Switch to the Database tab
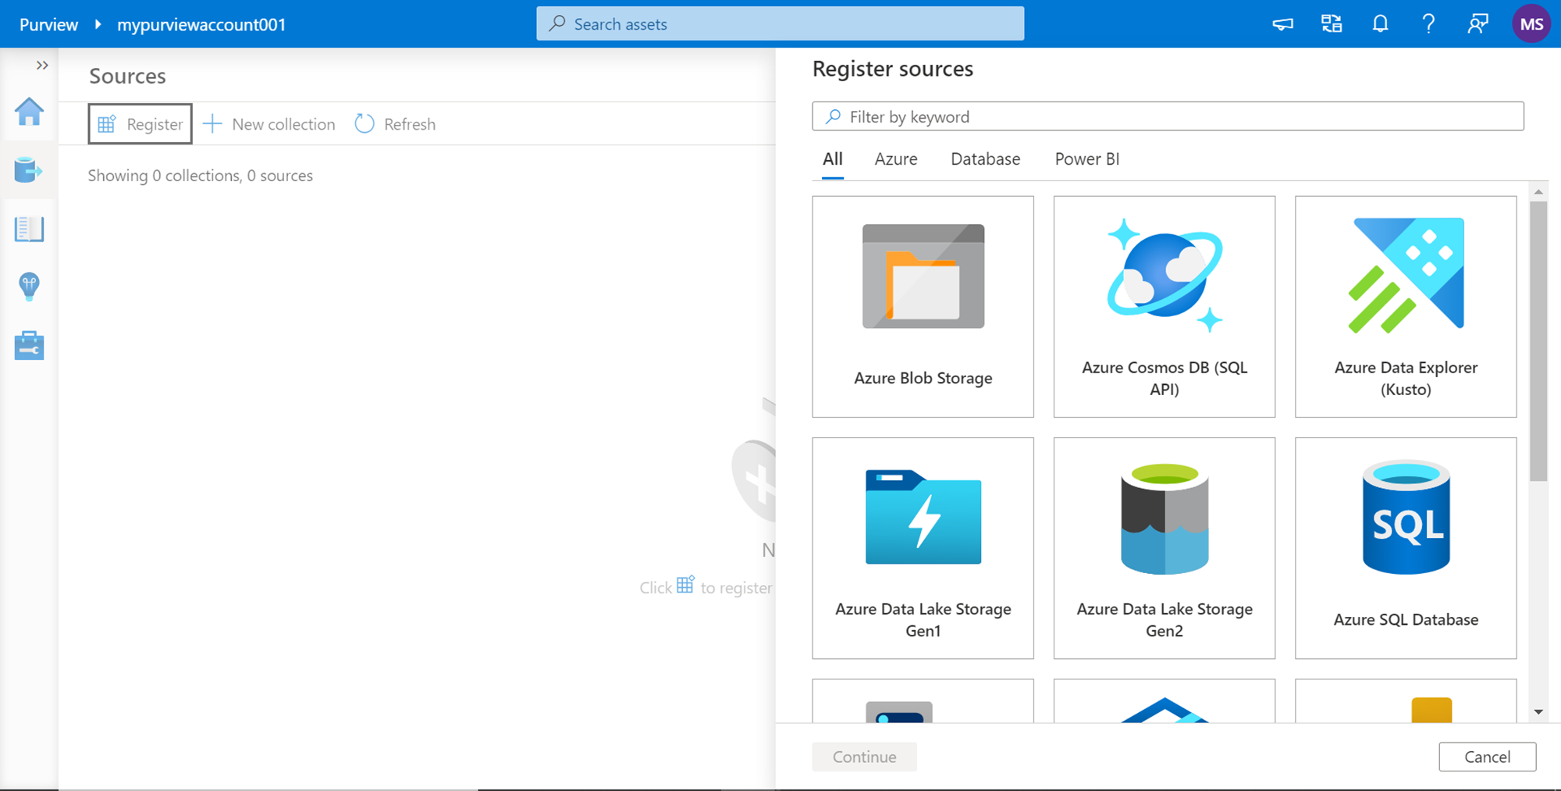 985,159
